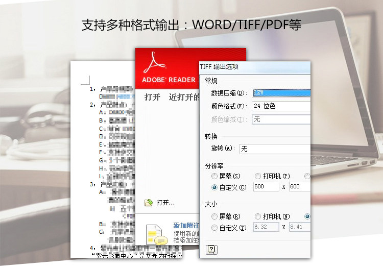Click the first 600 resolution input field
This screenshot has width=383, height=268.
[266, 186]
